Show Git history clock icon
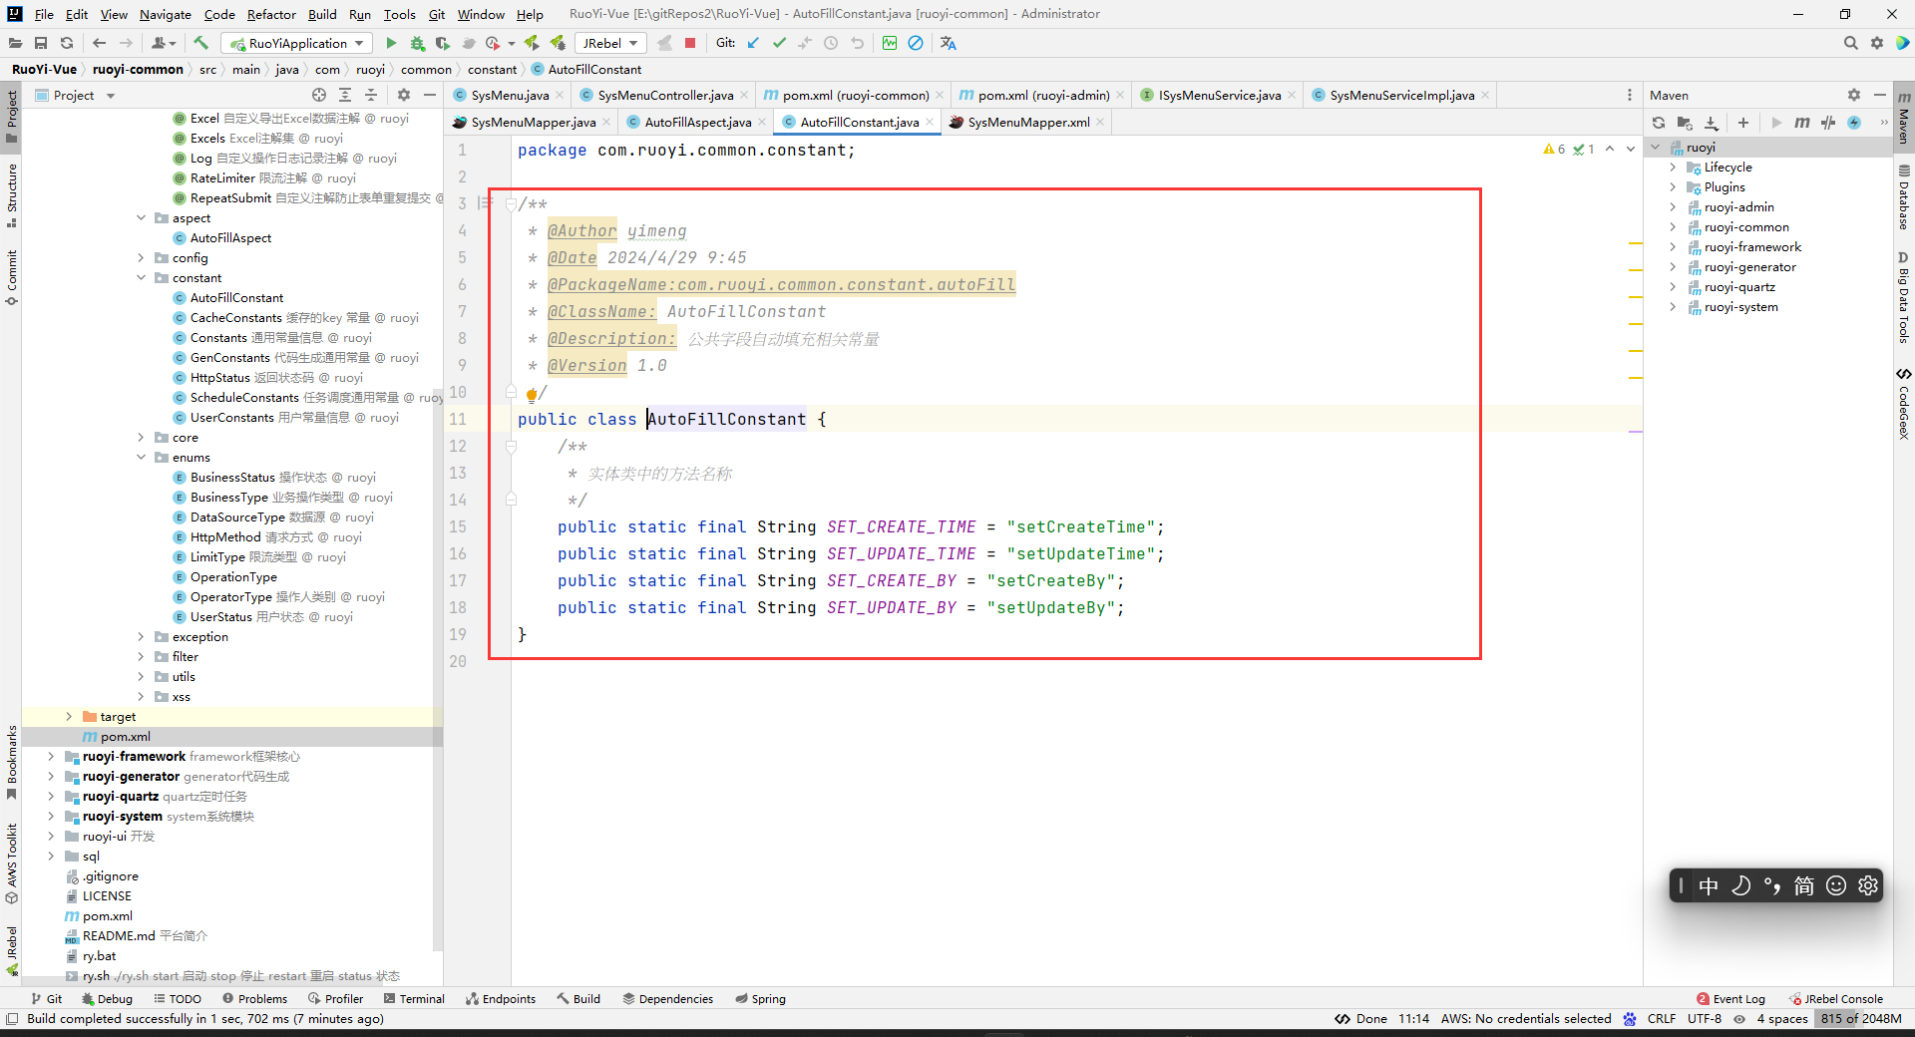The width and height of the screenshot is (1915, 1037). tap(831, 43)
